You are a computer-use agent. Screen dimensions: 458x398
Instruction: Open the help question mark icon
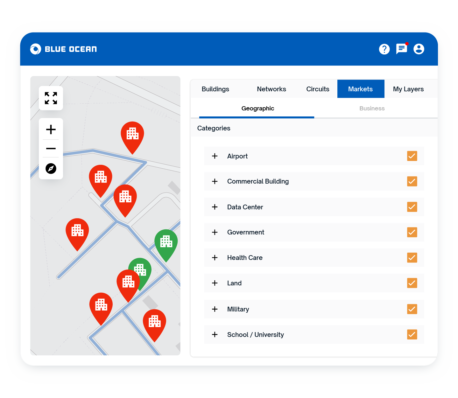click(384, 49)
